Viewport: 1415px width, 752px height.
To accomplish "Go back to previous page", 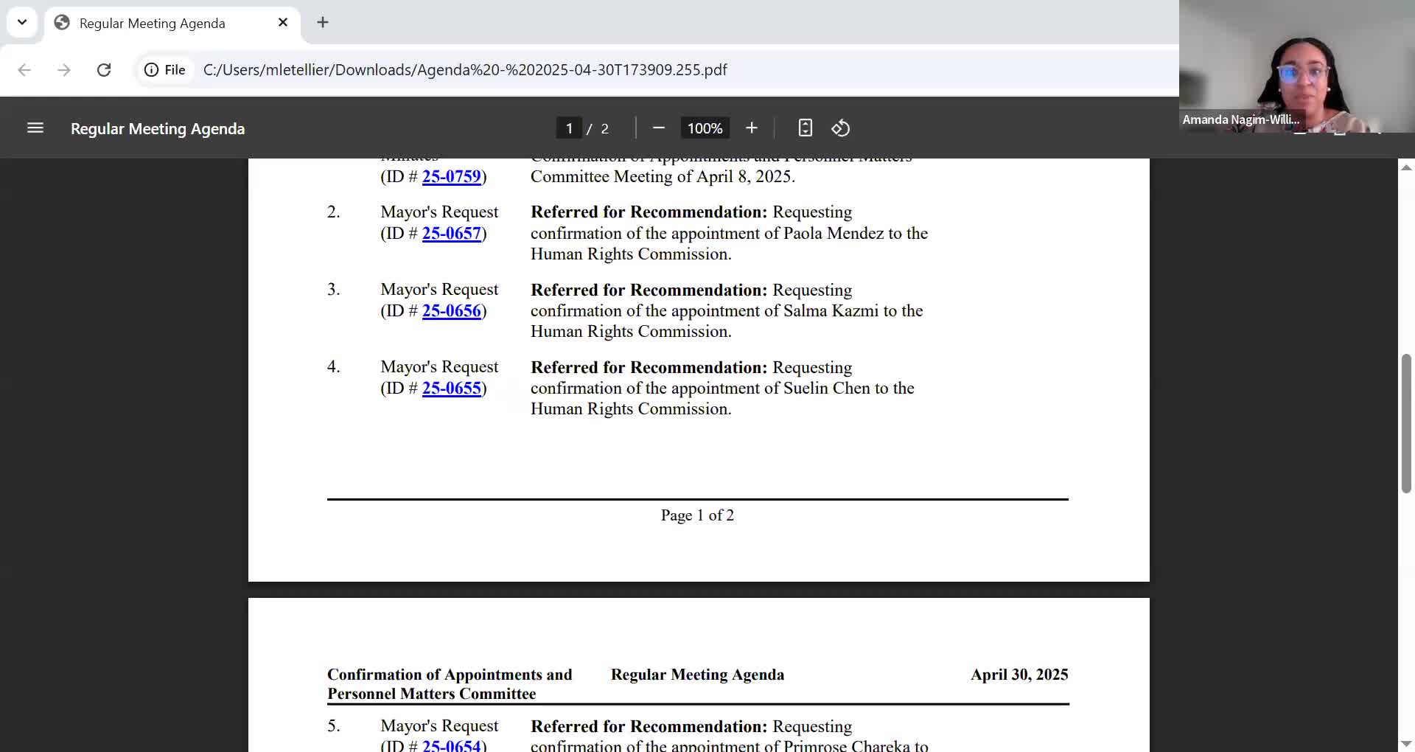I will (24, 70).
